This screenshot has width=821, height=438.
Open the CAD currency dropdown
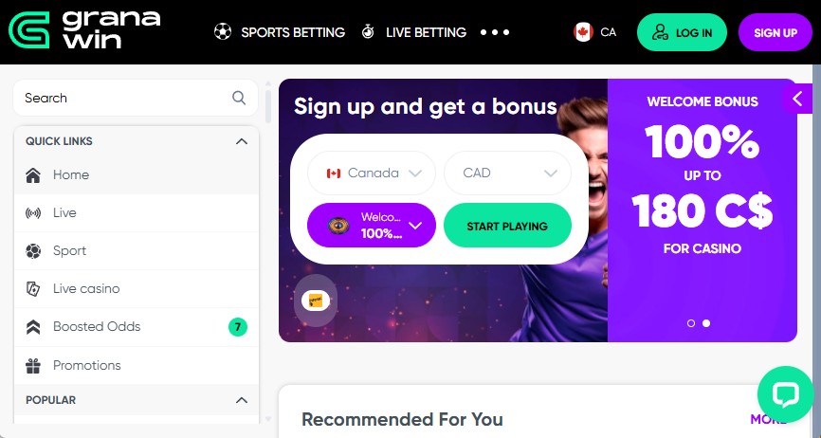click(x=507, y=173)
